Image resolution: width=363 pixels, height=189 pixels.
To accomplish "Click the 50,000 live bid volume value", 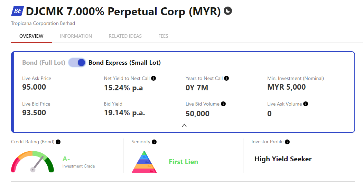I will (x=197, y=114).
